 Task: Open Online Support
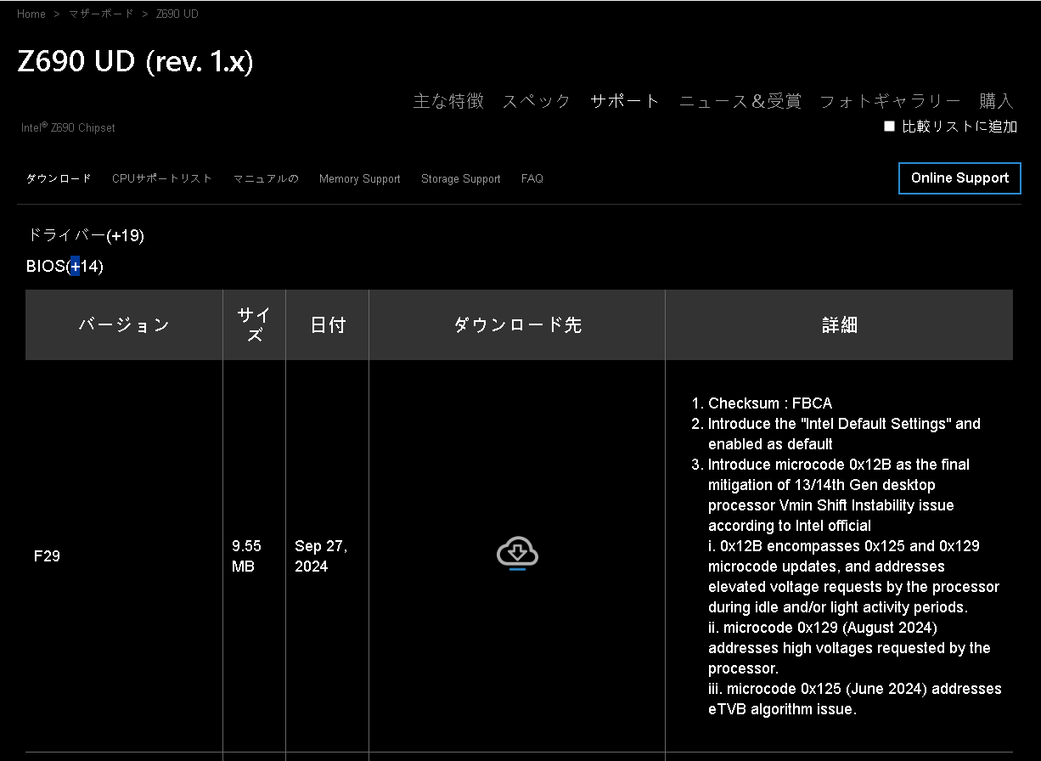(x=959, y=178)
